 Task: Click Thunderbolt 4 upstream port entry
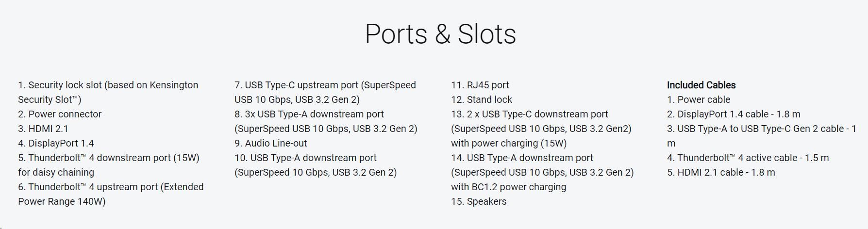[x=111, y=187]
